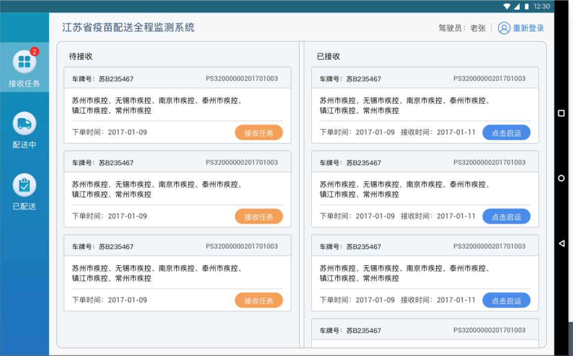
Task: Click the cellular signal status icon
Action: coord(517,6)
